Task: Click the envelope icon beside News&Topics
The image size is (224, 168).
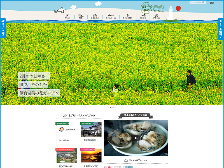Action: [x=126, y=160]
